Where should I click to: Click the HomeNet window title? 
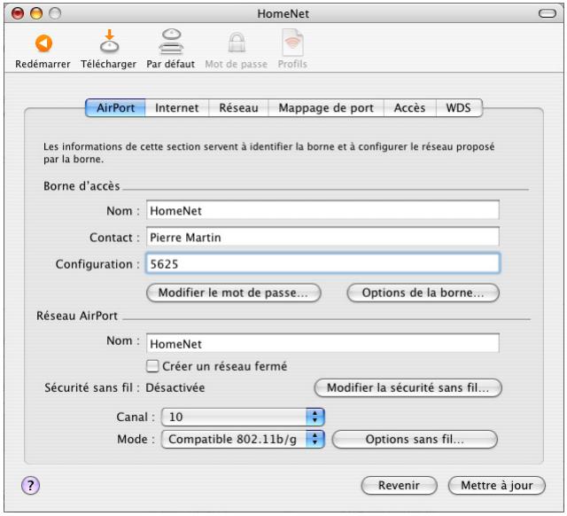coord(283,14)
